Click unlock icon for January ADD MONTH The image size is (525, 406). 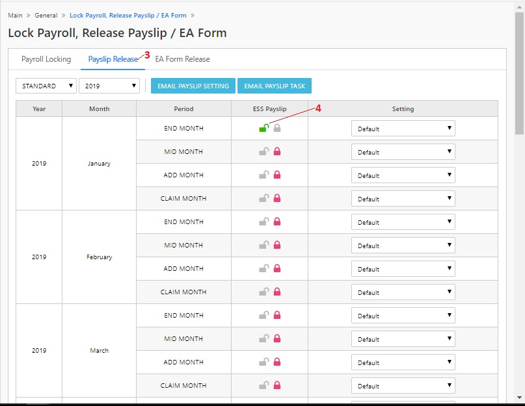point(264,175)
